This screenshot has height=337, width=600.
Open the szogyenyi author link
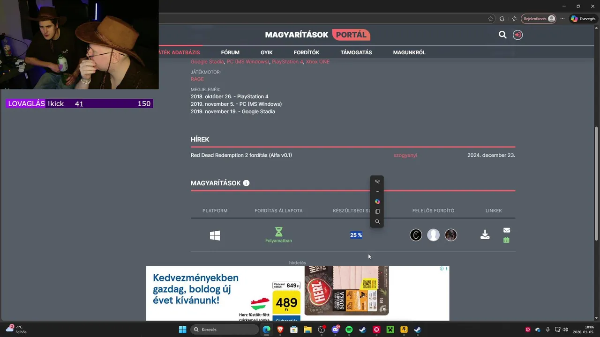(405, 155)
